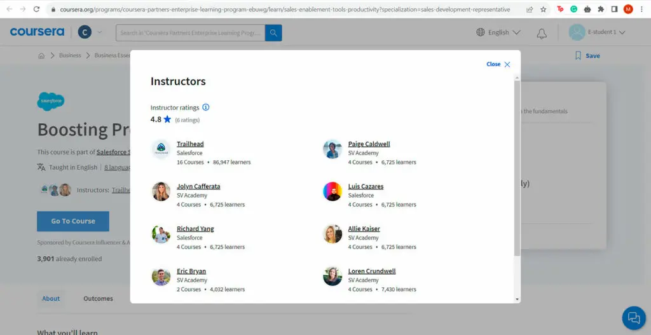The image size is (651, 335).
Task: Open the E-student 1 account menu
Action: pyautogui.click(x=597, y=32)
